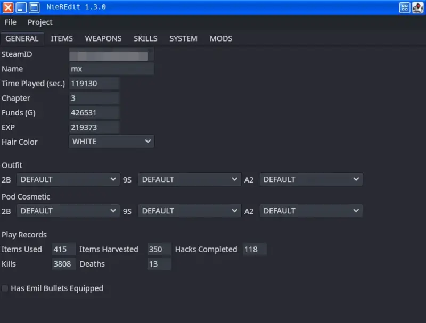Screen dimensions: 426x323
Task: Open the WEAPONS tab
Action: [103, 38]
